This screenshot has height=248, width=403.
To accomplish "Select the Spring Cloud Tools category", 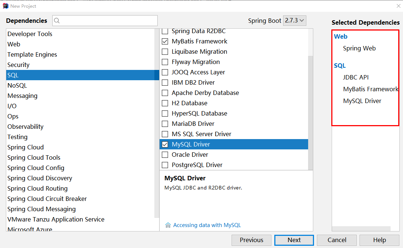I will [x=80, y=157].
